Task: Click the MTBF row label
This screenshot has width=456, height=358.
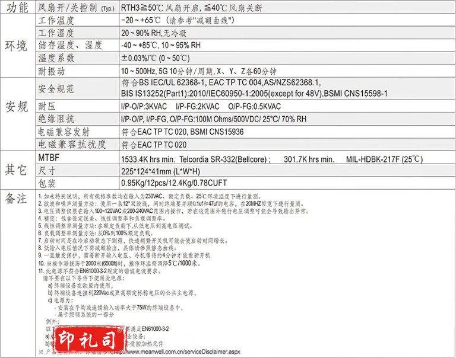Action: click(x=49, y=156)
